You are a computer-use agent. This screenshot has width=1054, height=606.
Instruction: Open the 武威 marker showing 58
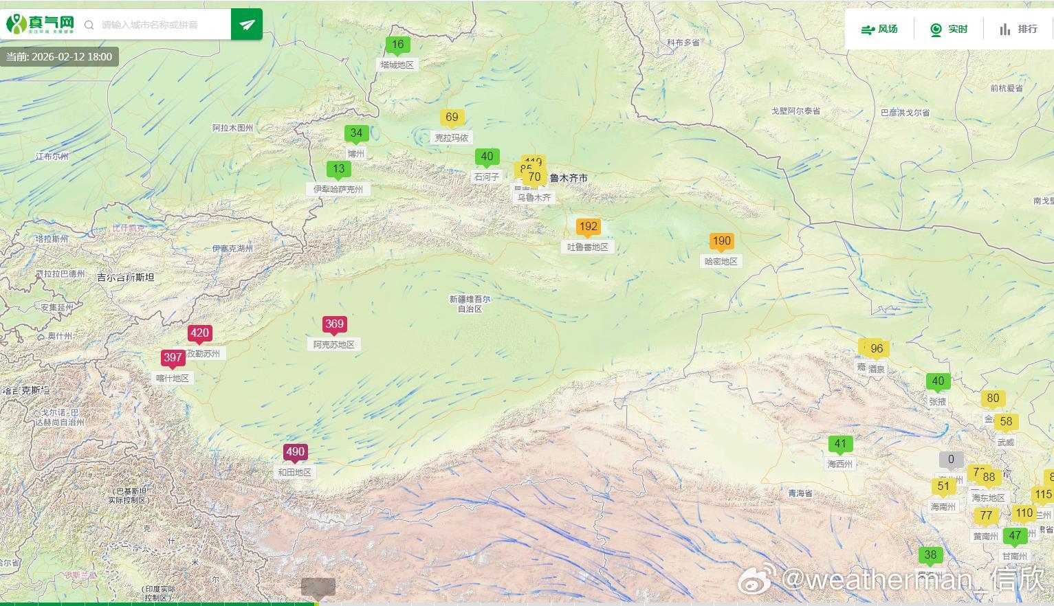(1006, 423)
